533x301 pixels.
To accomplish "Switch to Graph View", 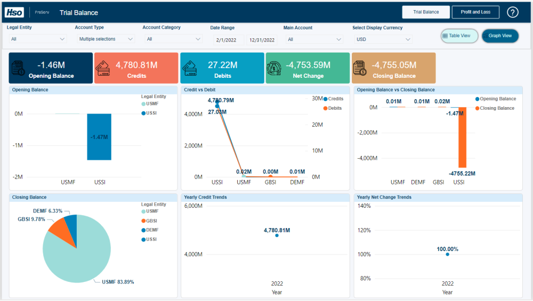I will (x=500, y=36).
